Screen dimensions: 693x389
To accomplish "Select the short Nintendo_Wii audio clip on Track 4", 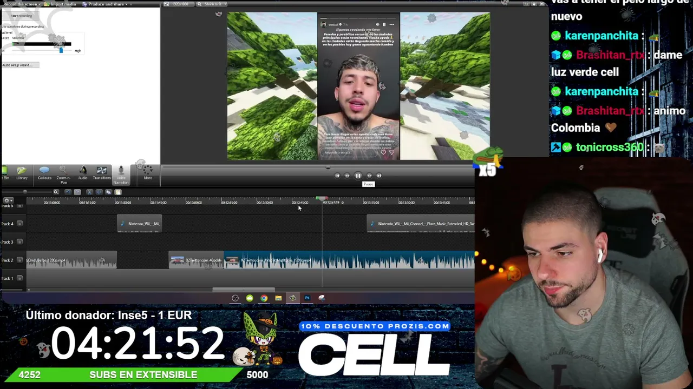I will 140,224.
